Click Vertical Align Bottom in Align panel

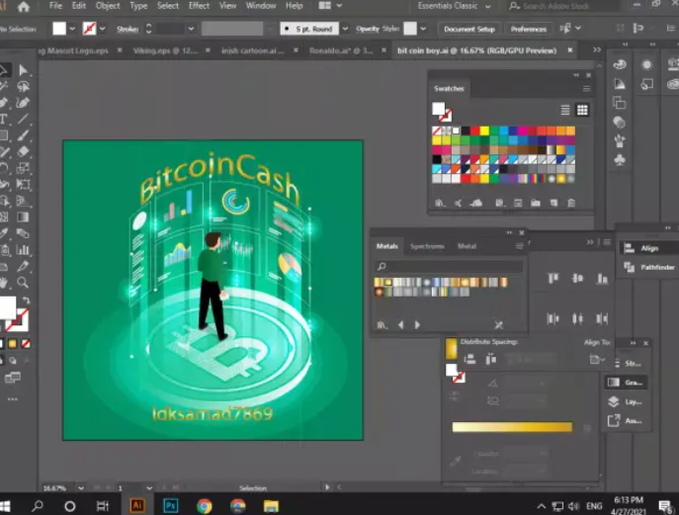click(602, 278)
